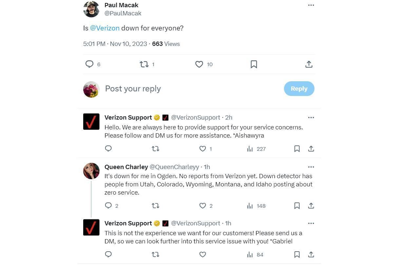View analytics for Verizon Support's first reply
The height and width of the screenshot is (266, 399).
(250, 149)
